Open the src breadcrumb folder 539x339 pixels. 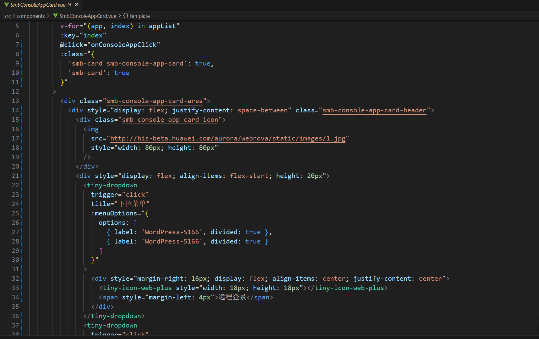(x=8, y=16)
